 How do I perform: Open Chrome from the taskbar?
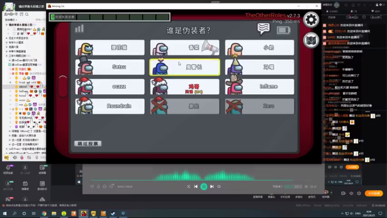[x=44, y=213]
